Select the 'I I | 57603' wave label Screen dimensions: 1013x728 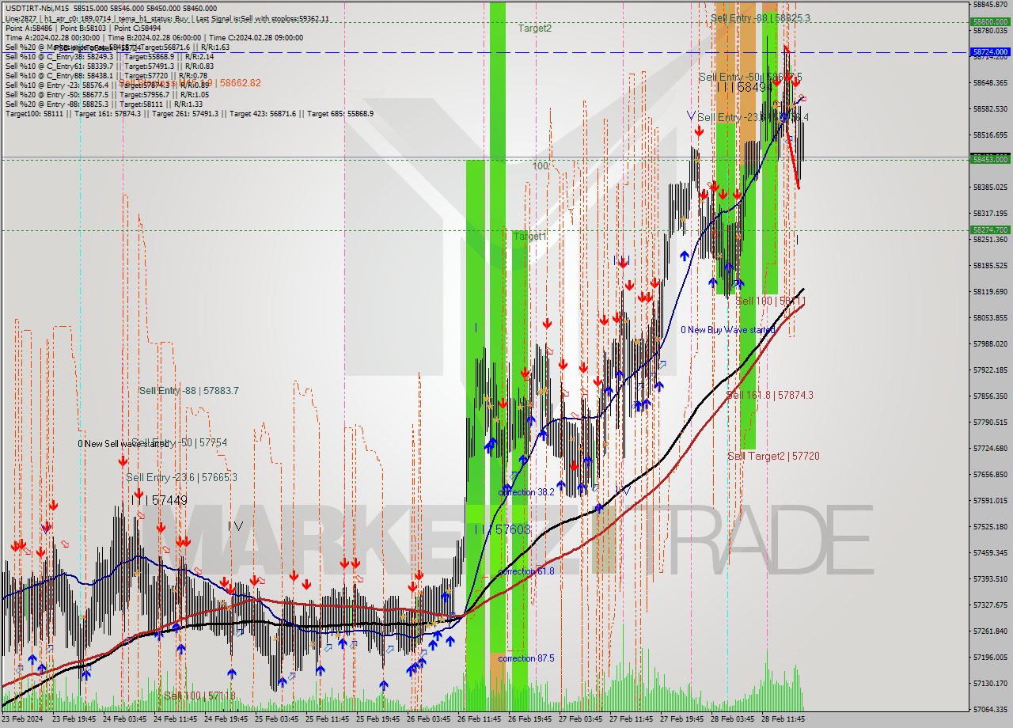coord(503,529)
